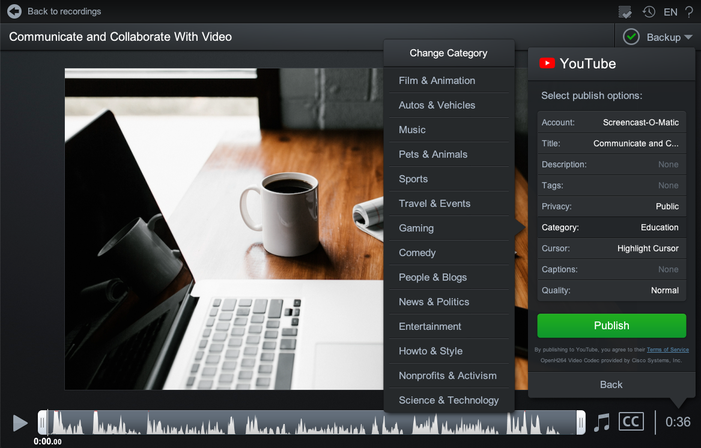Click the green checkmark Backup icon

click(x=631, y=37)
